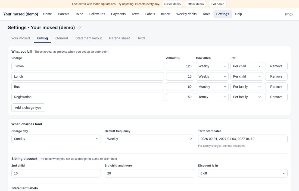
Task: Edit the Tuition charge name field
Action: [88, 66]
